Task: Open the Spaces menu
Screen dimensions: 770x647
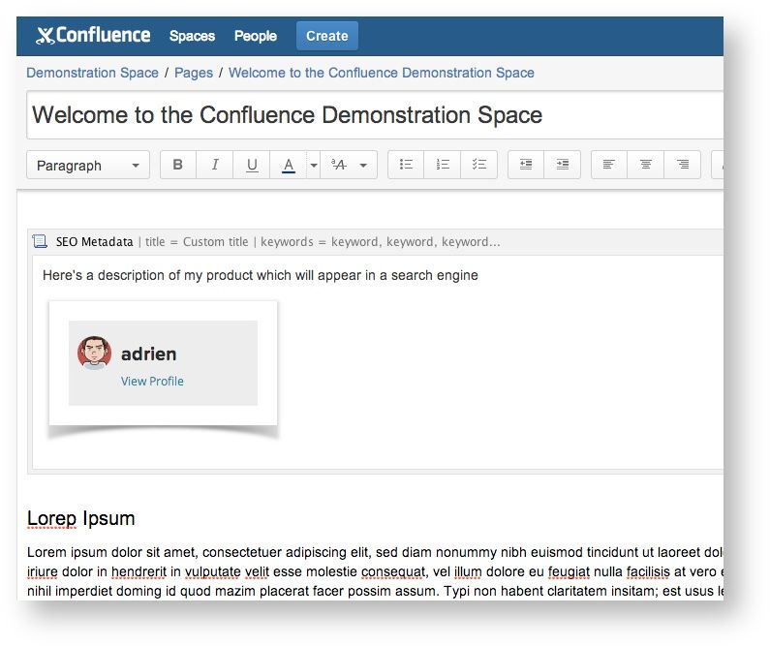Action: (192, 36)
